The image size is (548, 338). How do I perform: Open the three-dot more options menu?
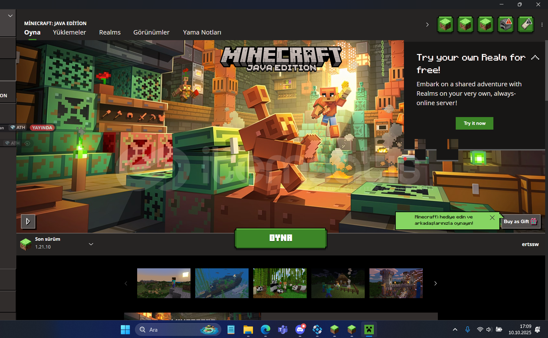click(542, 24)
